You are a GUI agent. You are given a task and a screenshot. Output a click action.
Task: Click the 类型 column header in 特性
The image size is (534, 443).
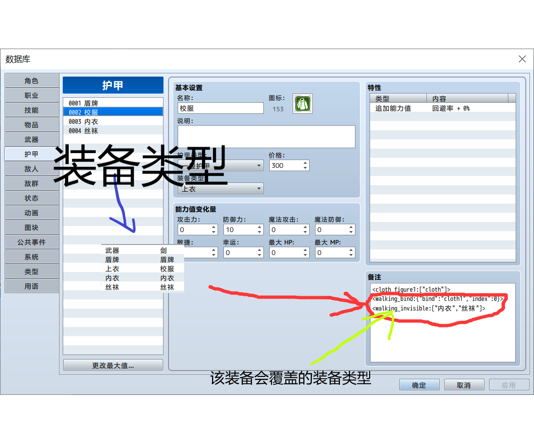[x=398, y=98]
